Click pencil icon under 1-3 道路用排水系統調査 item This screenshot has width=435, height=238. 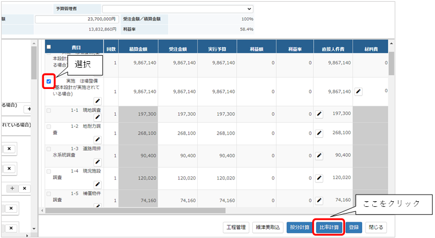click(97, 162)
